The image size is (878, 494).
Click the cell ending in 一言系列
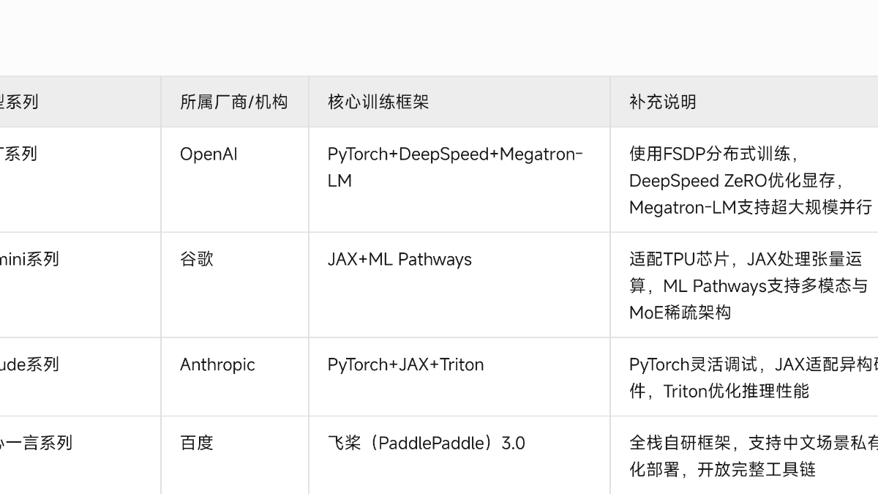coord(80,455)
